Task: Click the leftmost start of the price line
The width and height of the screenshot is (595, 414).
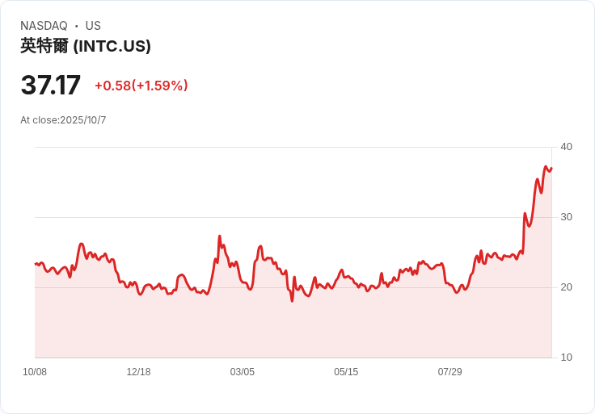Action: point(36,264)
